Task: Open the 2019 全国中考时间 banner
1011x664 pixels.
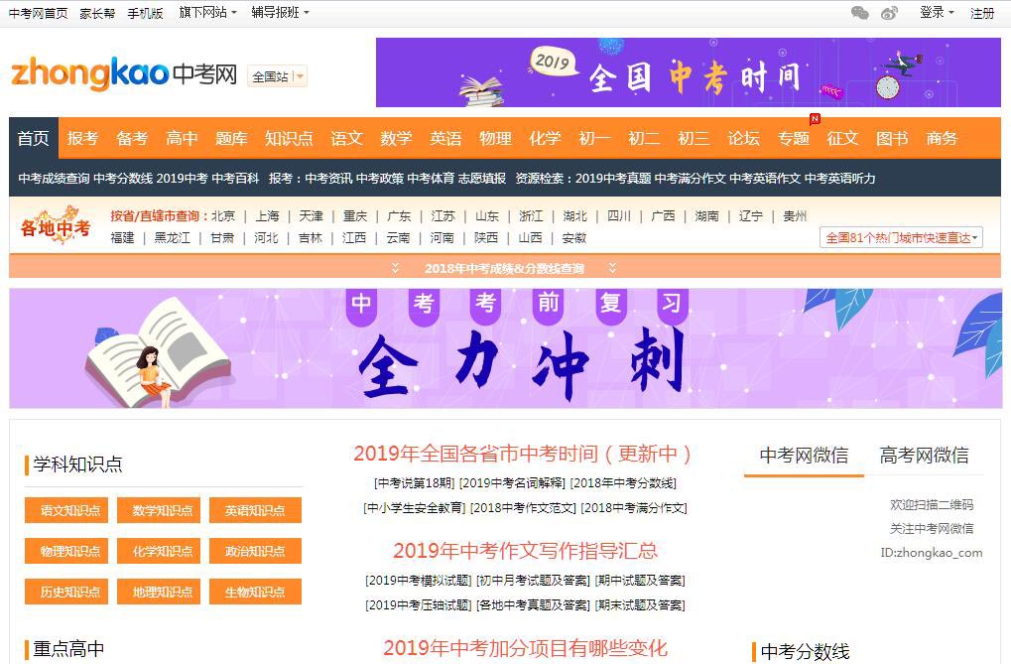Action: (x=688, y=72)
